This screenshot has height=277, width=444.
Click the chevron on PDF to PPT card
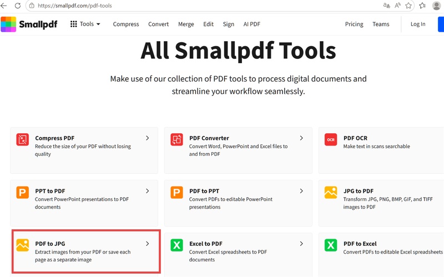pos(301,191)
